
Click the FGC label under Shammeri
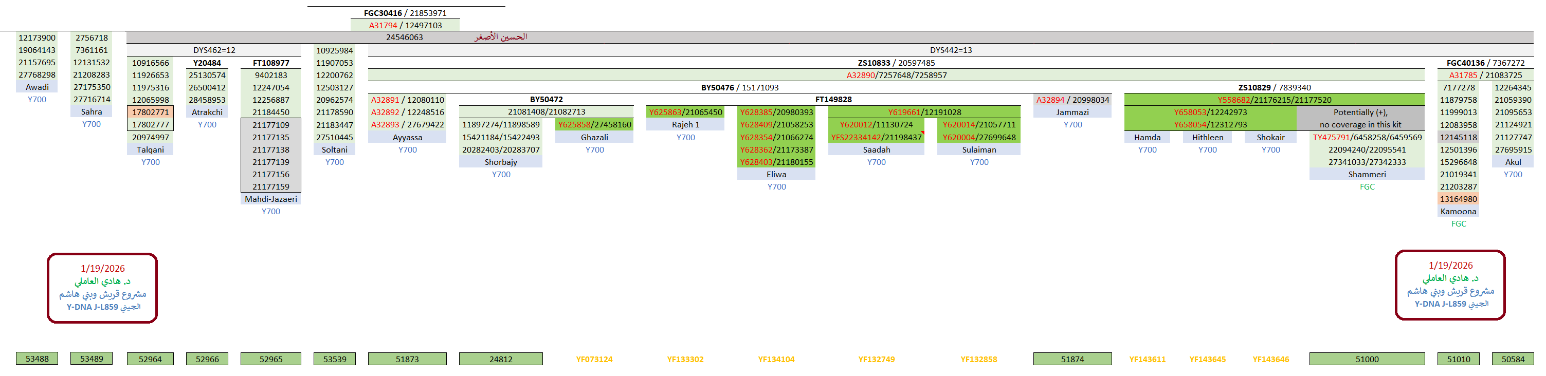(1367, 186)
